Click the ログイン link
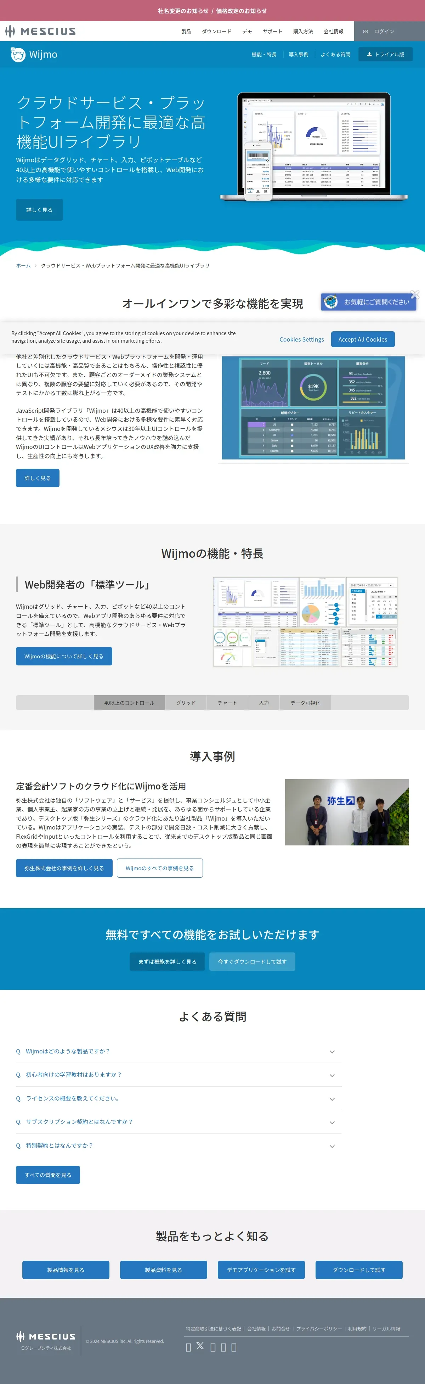Image resolution: width=425 pixels, height=1384 pixels. (x=384, y=32)
